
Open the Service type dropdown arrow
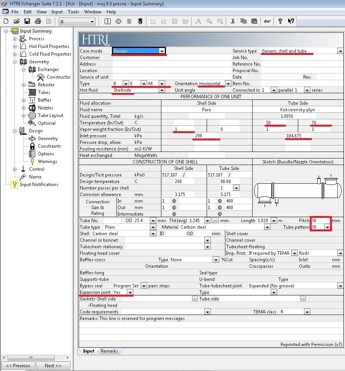[340, 51]
